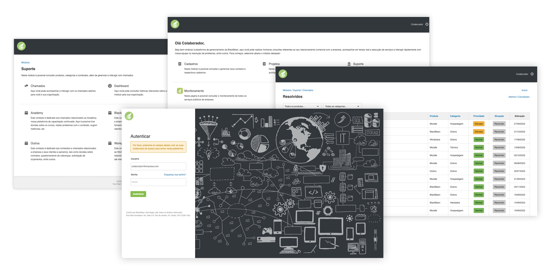Image resolution: width=551 pixels, height=275 pixels.
Task: Open the 'Todas as categorias...' dropdown
Action: [342, 106]
